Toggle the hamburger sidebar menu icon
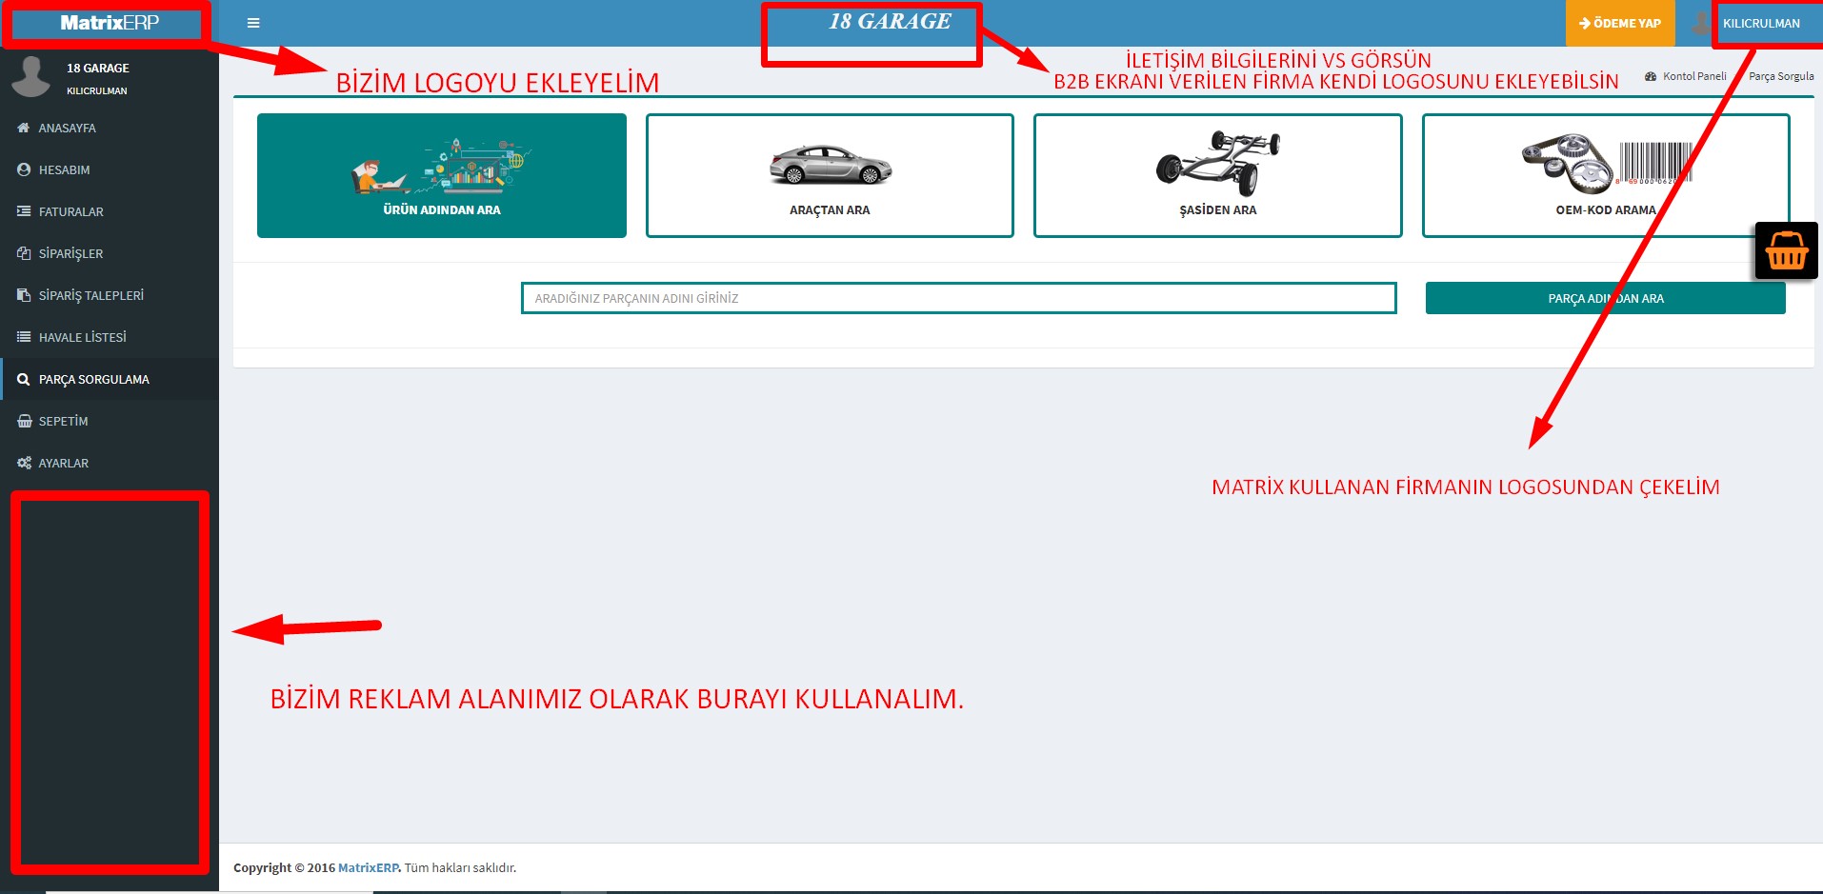The width and height of the screenshot is (1823, 894). click(x=253, y=23)
